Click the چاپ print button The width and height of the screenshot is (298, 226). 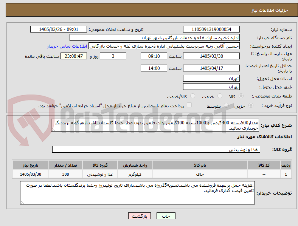[x=166, y=216]
